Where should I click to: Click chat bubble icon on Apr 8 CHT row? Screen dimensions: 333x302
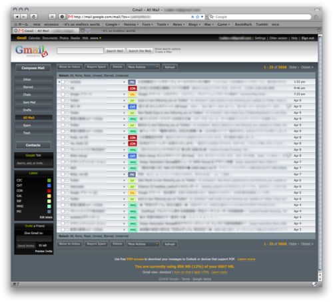click(x=289, y=156)
